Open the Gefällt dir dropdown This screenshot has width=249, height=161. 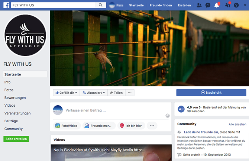pos(67,93)
